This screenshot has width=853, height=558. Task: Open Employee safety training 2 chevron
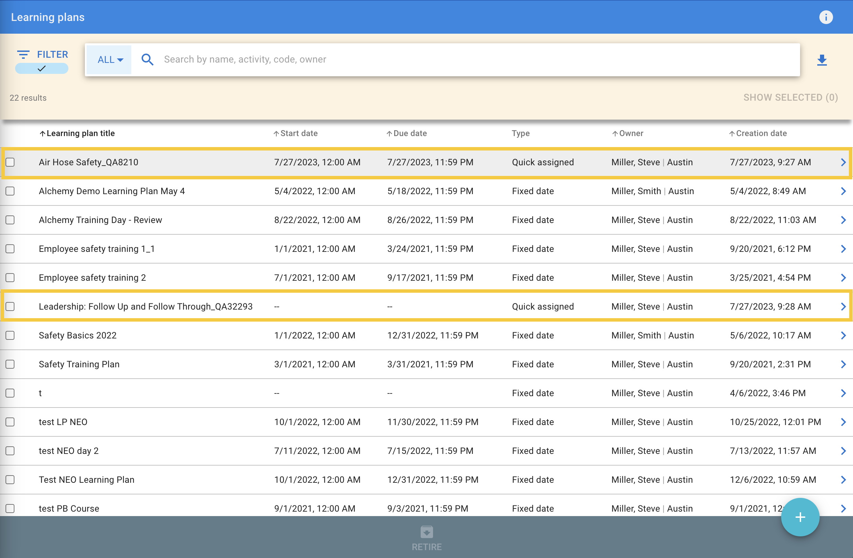point(843,278)
